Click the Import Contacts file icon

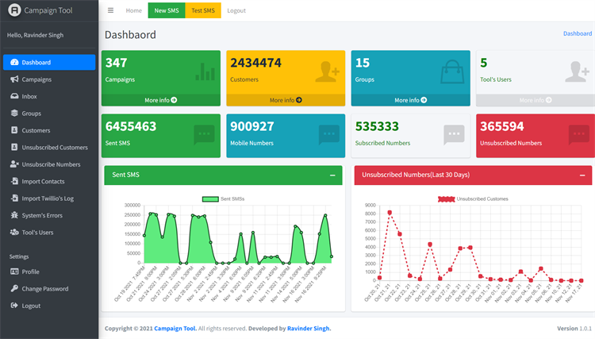pyautogui.click(x=14, y=181)
